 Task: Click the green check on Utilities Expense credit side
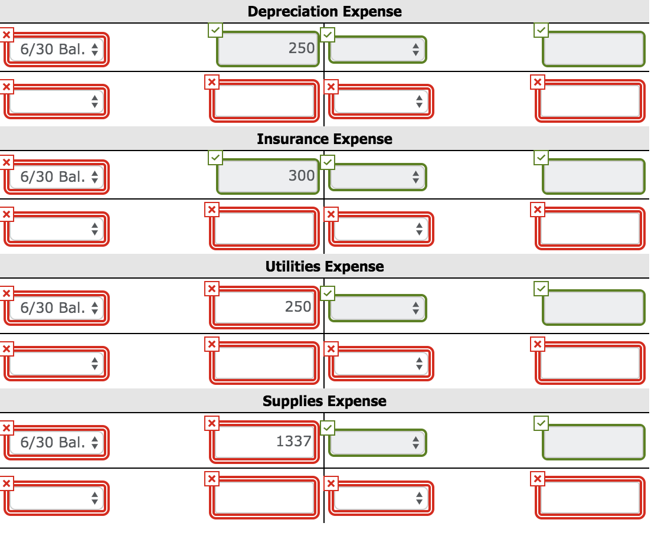[327, 292]
